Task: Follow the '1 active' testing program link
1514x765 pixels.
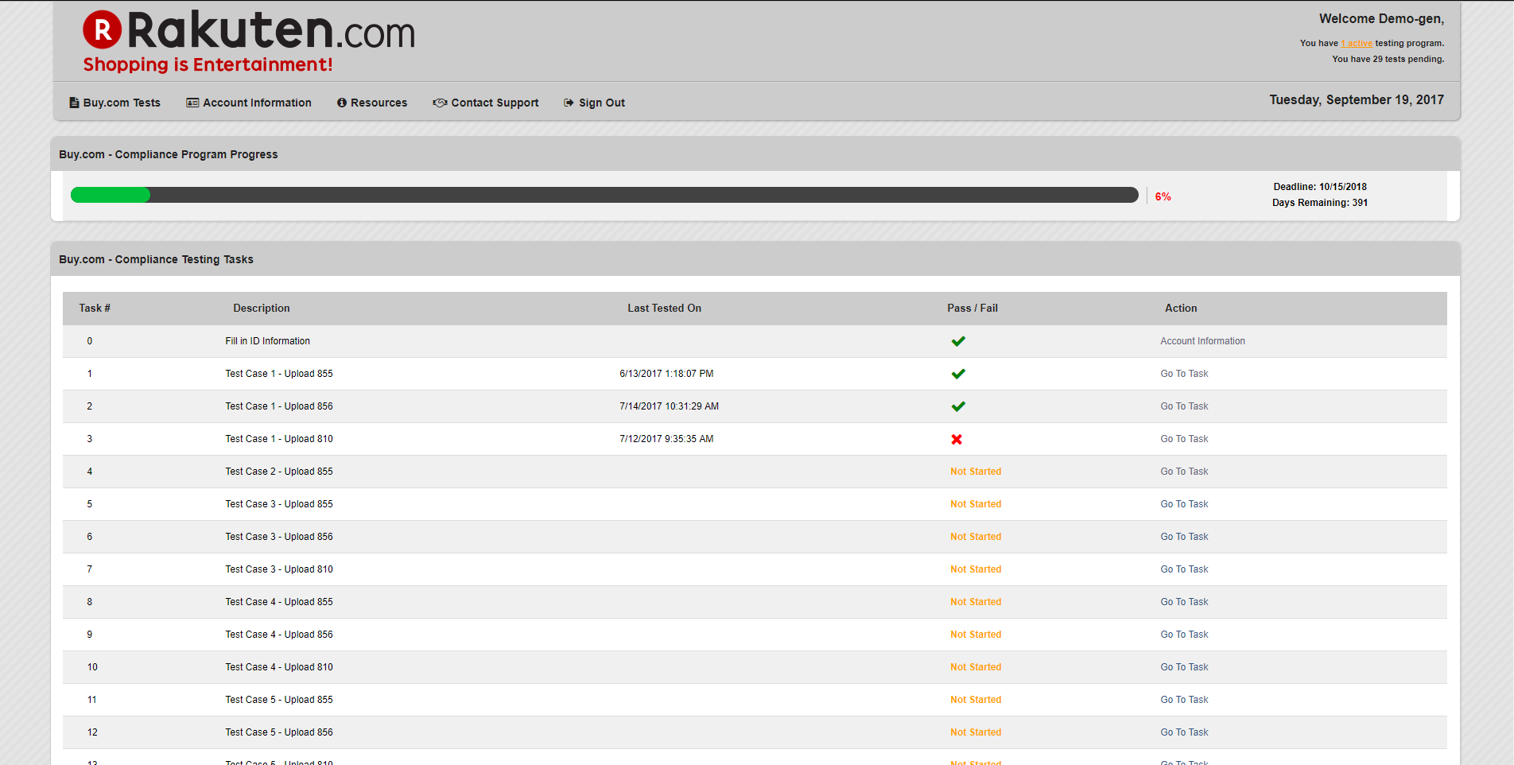Action: click(x=1357, y=43)
